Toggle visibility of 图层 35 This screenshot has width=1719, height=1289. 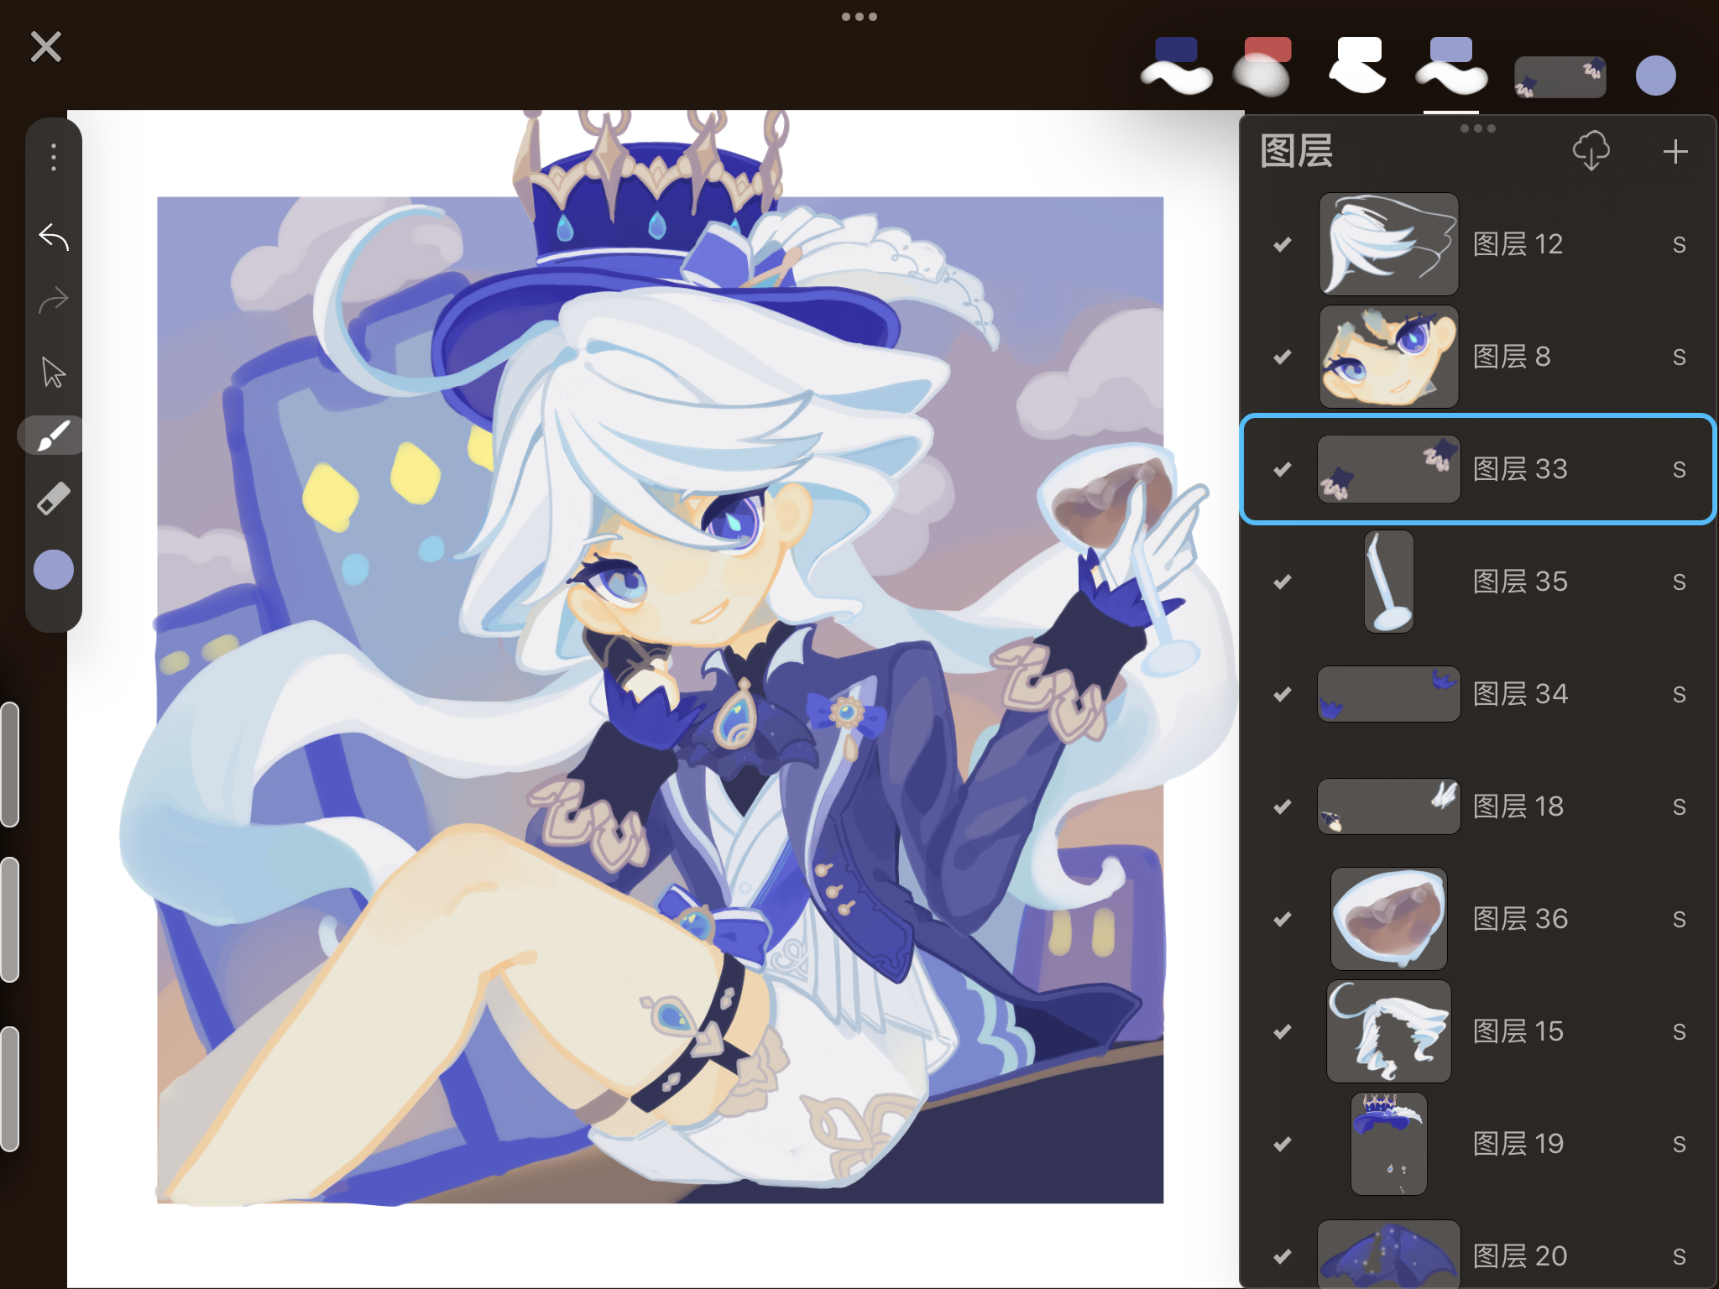coord(1283,582)
